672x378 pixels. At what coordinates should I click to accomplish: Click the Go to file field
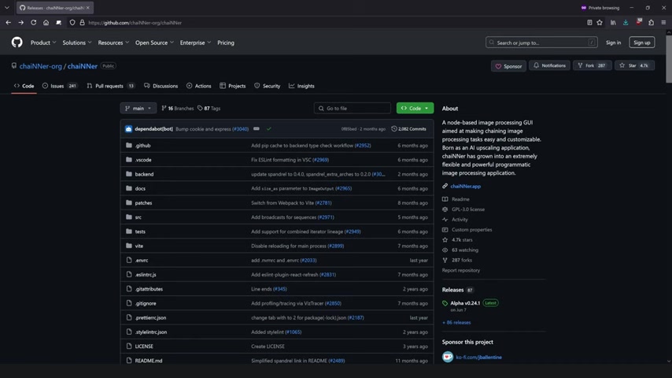click(353, 108)
